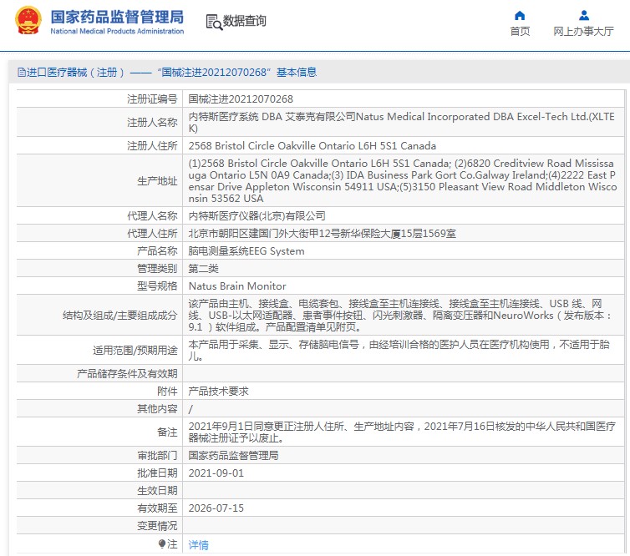Select 内特斯医疗仪器(北京)有限公司 agent name
The width and height of the screenshot is (630, 556).
click(x=257, y=216)
